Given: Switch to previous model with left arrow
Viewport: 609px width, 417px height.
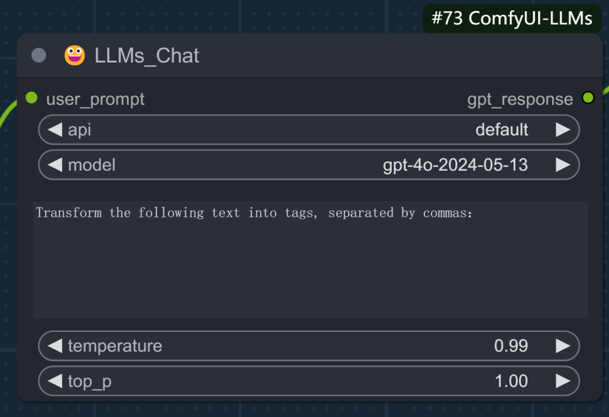Looking at the screenshot, I should [55, 165].
